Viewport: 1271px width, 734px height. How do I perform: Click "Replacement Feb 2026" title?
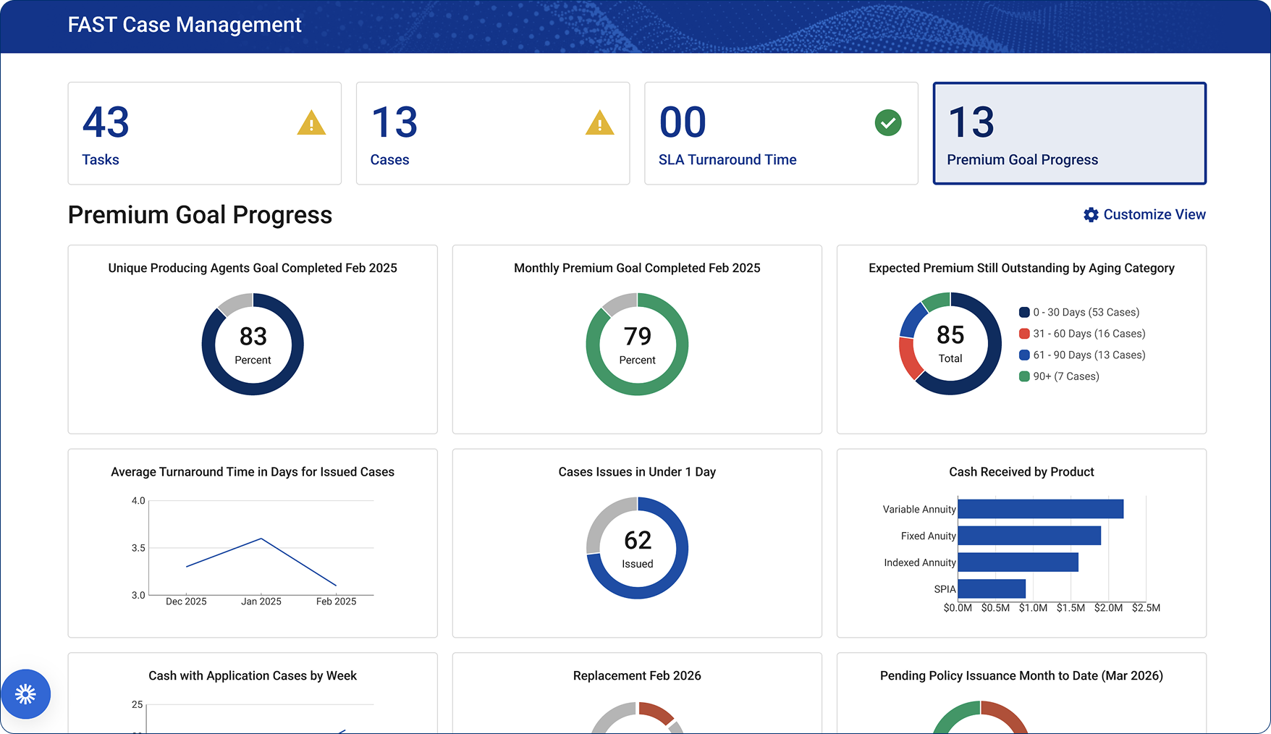637,676
